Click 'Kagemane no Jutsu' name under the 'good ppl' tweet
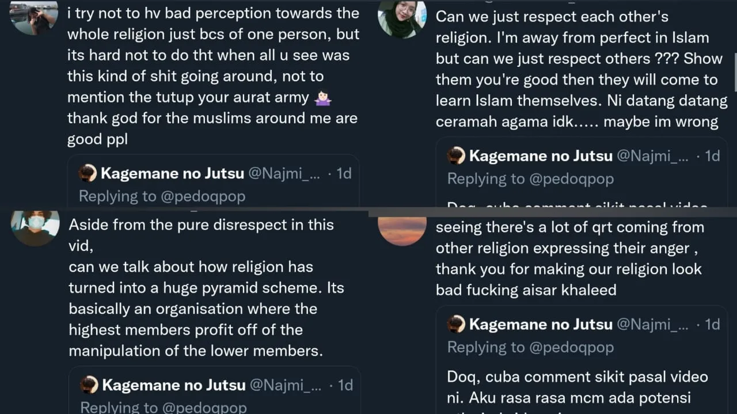The image size is (737, 414). (172, 173)
